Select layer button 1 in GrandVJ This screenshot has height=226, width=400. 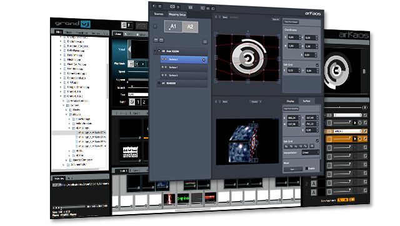[138, 102]
